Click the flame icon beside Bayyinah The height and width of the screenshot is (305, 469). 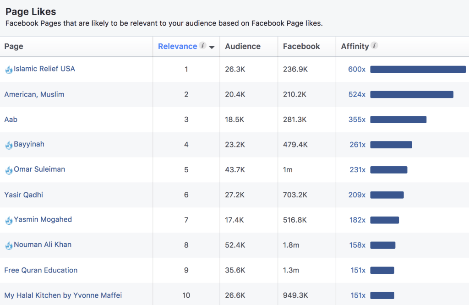tap(9, 144)
